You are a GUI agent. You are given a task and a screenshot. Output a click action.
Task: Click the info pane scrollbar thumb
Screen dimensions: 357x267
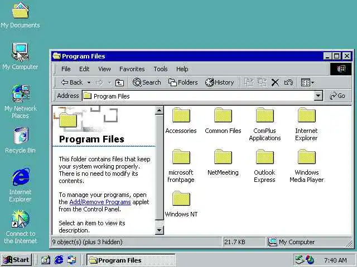pos(159,167)
